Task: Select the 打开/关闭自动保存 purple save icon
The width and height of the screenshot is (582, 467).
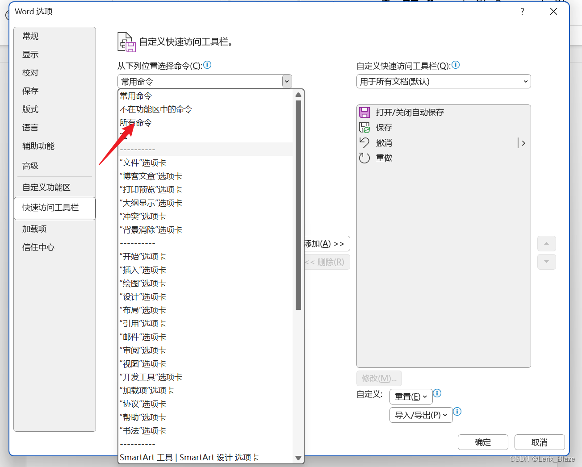Action: (365, 112)
